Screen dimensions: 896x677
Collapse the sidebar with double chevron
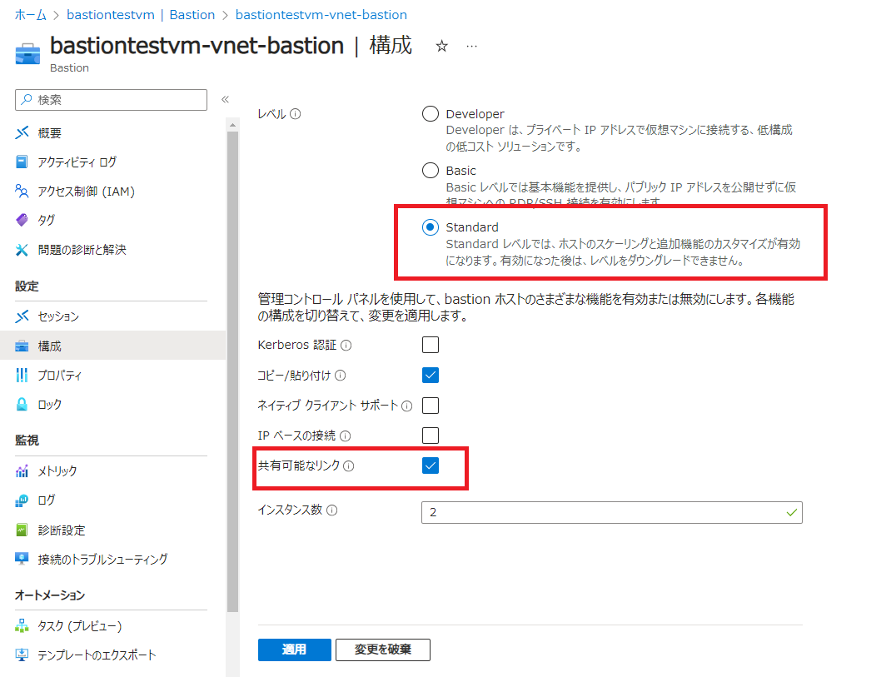[x=225, y=99]
